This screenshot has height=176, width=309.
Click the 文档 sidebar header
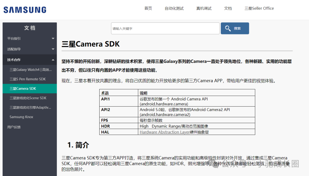click(30, 28)
